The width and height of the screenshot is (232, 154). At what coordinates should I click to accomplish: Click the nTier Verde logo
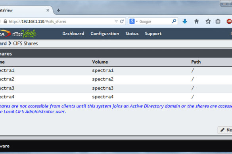pos(18,34)
